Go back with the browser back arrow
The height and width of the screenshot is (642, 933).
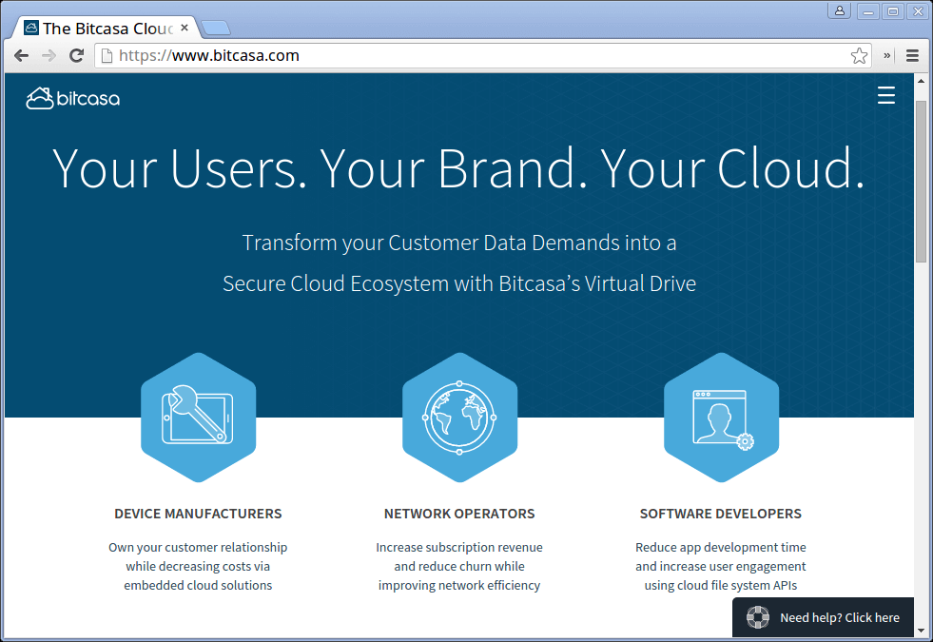pos(22,56)
